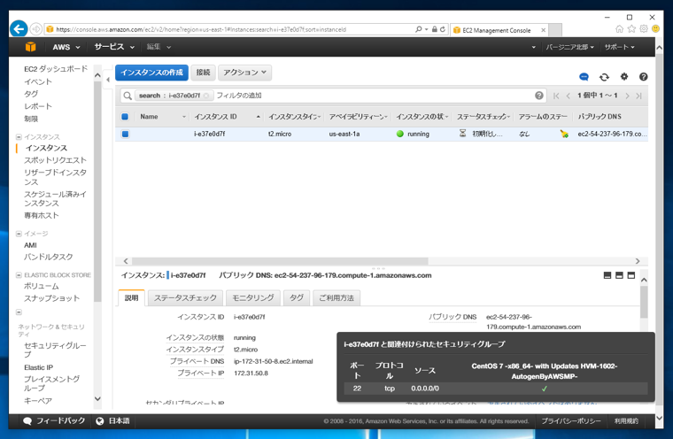Open the ボリューム sidebar link

[x=42, y=286]
